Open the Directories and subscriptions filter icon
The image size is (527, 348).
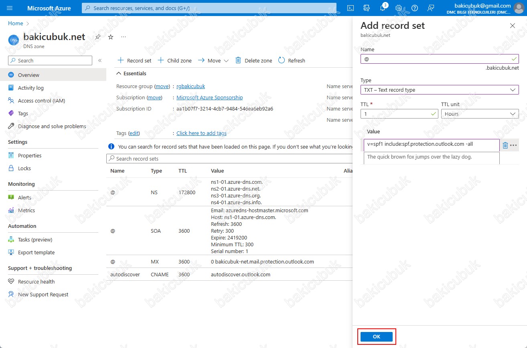[x=366, y=8]
